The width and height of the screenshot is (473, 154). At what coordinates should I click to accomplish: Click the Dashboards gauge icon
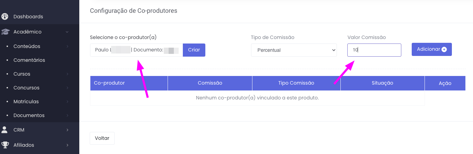pyautogui.click(x=5, y=17)
